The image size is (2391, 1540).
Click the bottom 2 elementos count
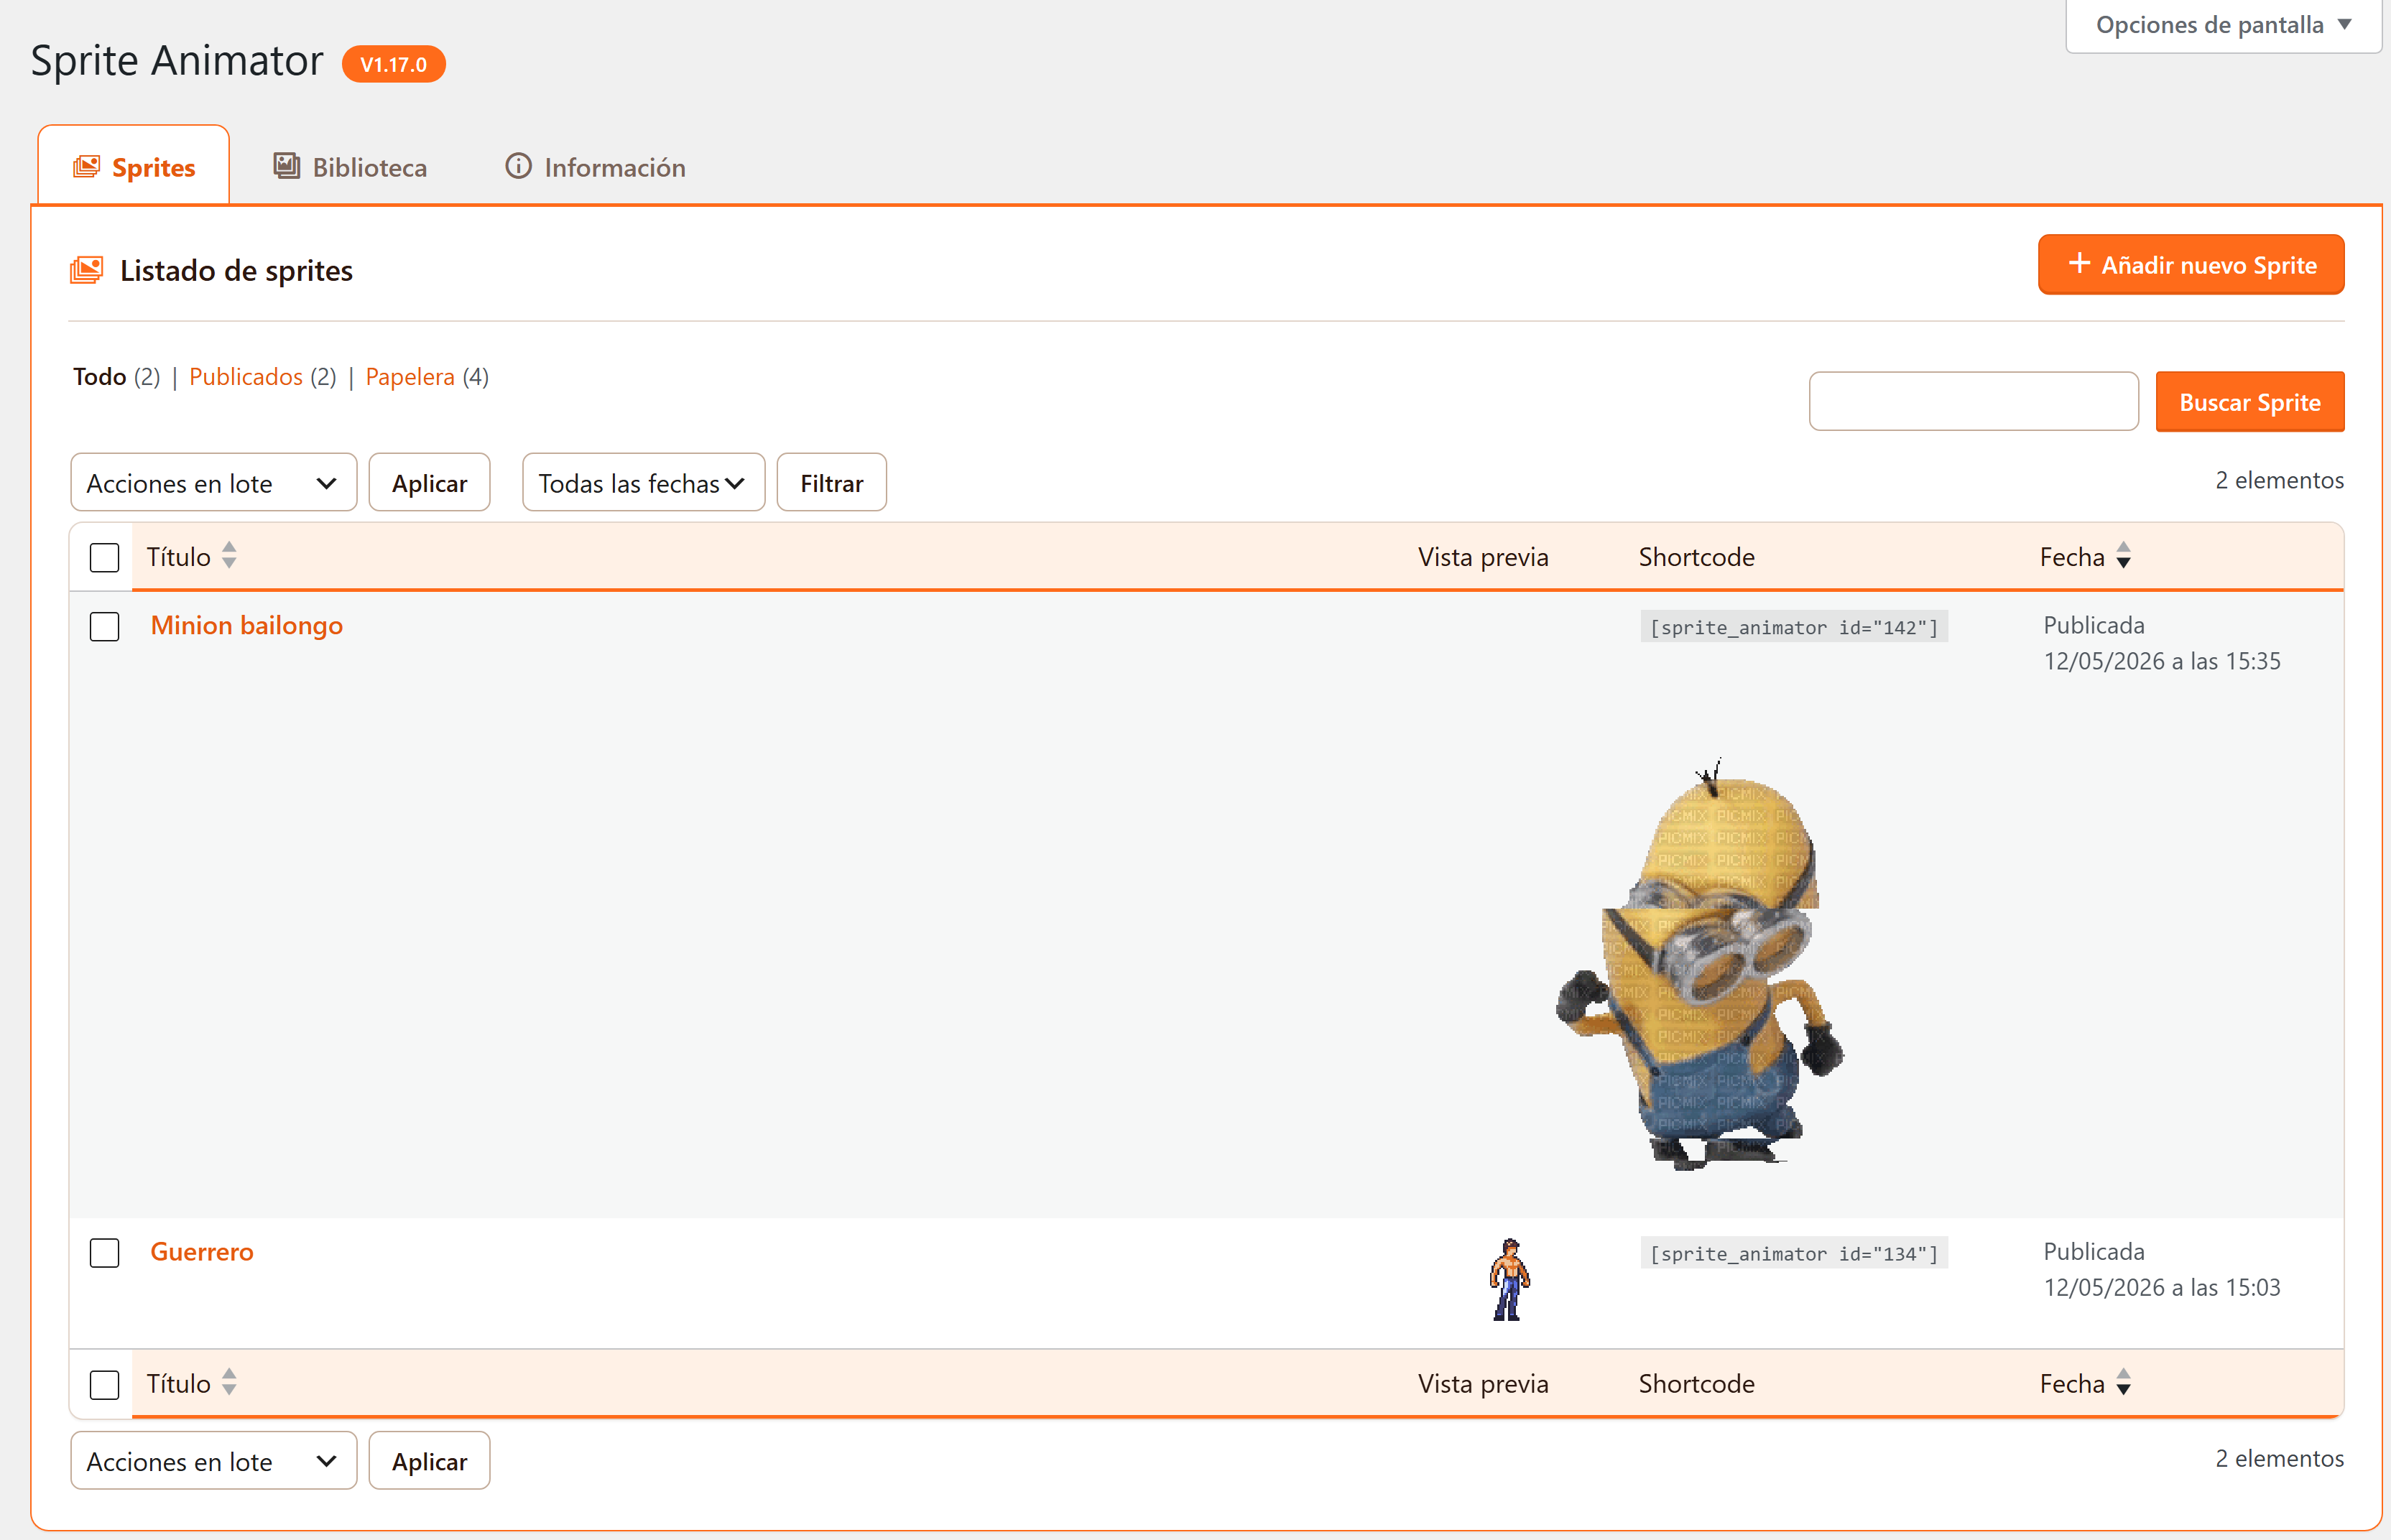click(x=2279, y=1458)
